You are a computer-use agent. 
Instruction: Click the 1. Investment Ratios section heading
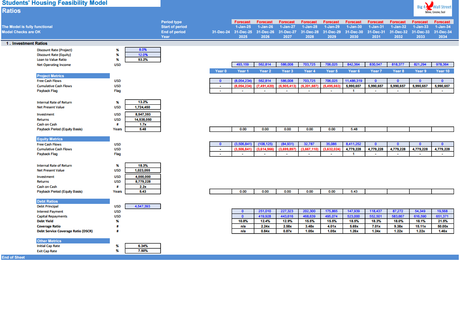click(x=27, y=43)
